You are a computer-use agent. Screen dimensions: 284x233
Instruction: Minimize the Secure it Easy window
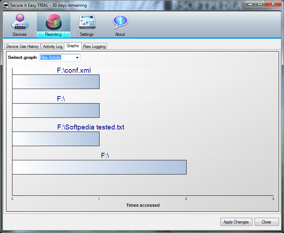250,4
